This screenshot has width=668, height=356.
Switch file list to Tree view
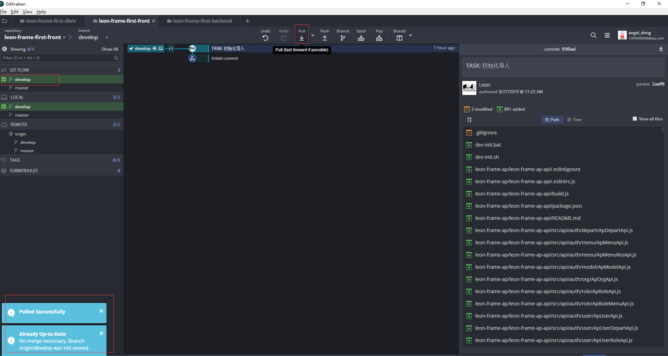tap(574, 120)
